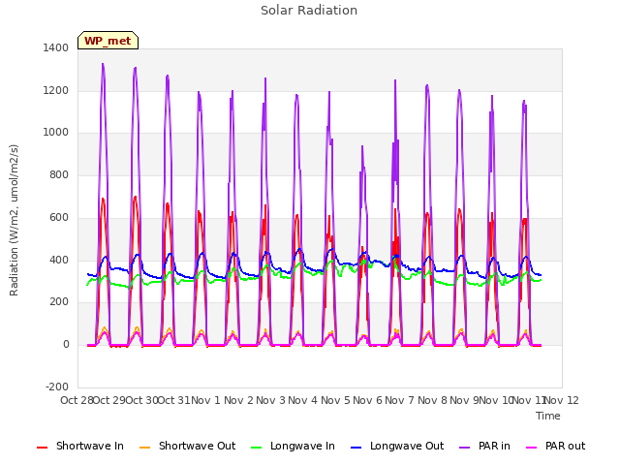Click purple PAR in legend swatch
The height and width of the screenshot is (465, 620).
465,448
